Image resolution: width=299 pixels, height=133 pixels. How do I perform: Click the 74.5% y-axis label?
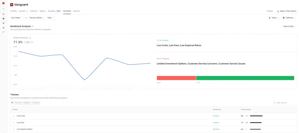tap(15, 47)
